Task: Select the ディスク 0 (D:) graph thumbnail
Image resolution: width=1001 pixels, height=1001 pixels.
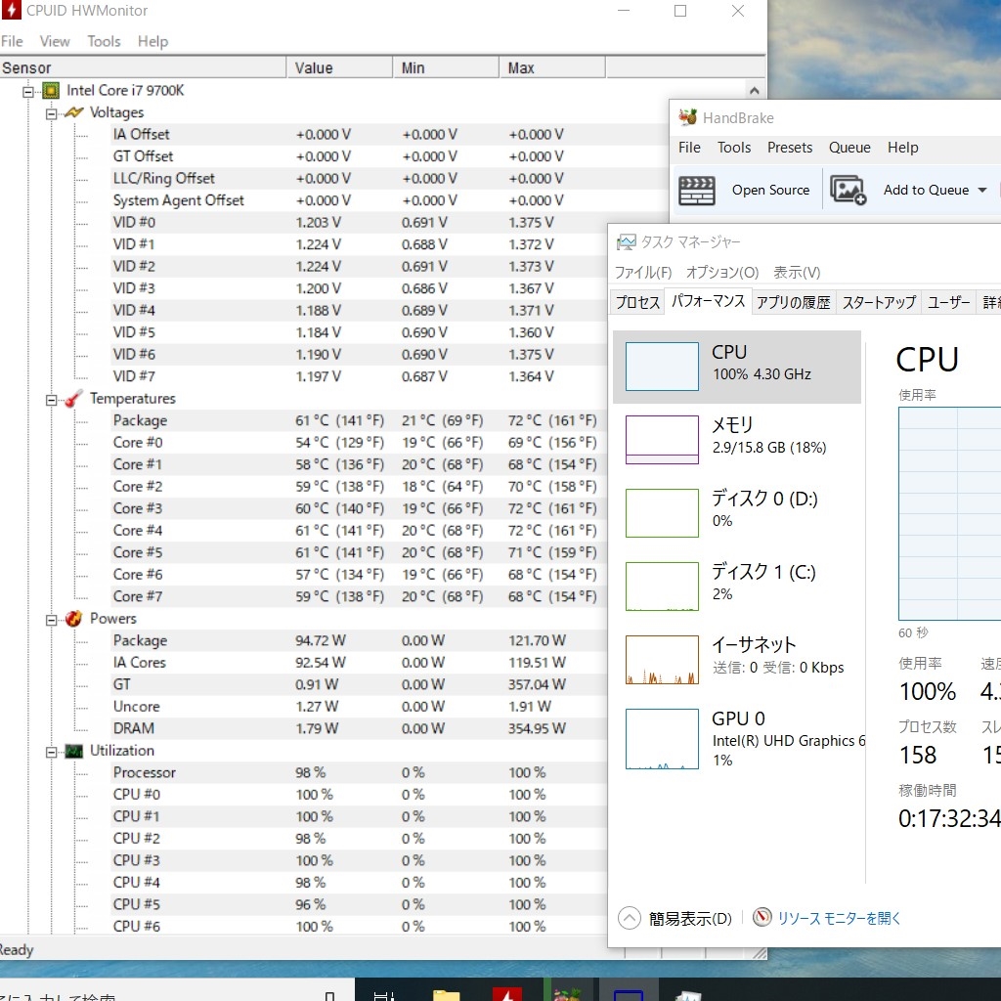Action: click(x=662, y=513)
